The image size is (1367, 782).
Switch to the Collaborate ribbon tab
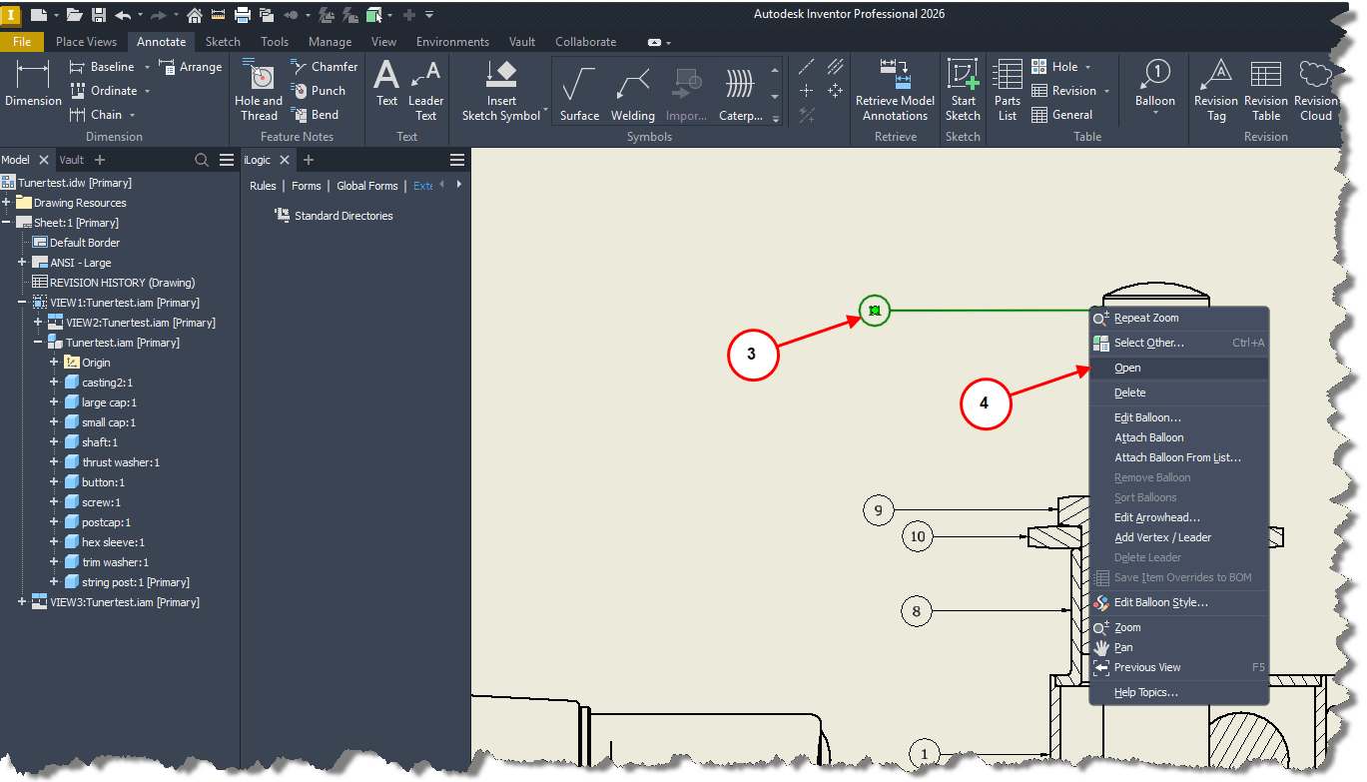click(586, 42)
